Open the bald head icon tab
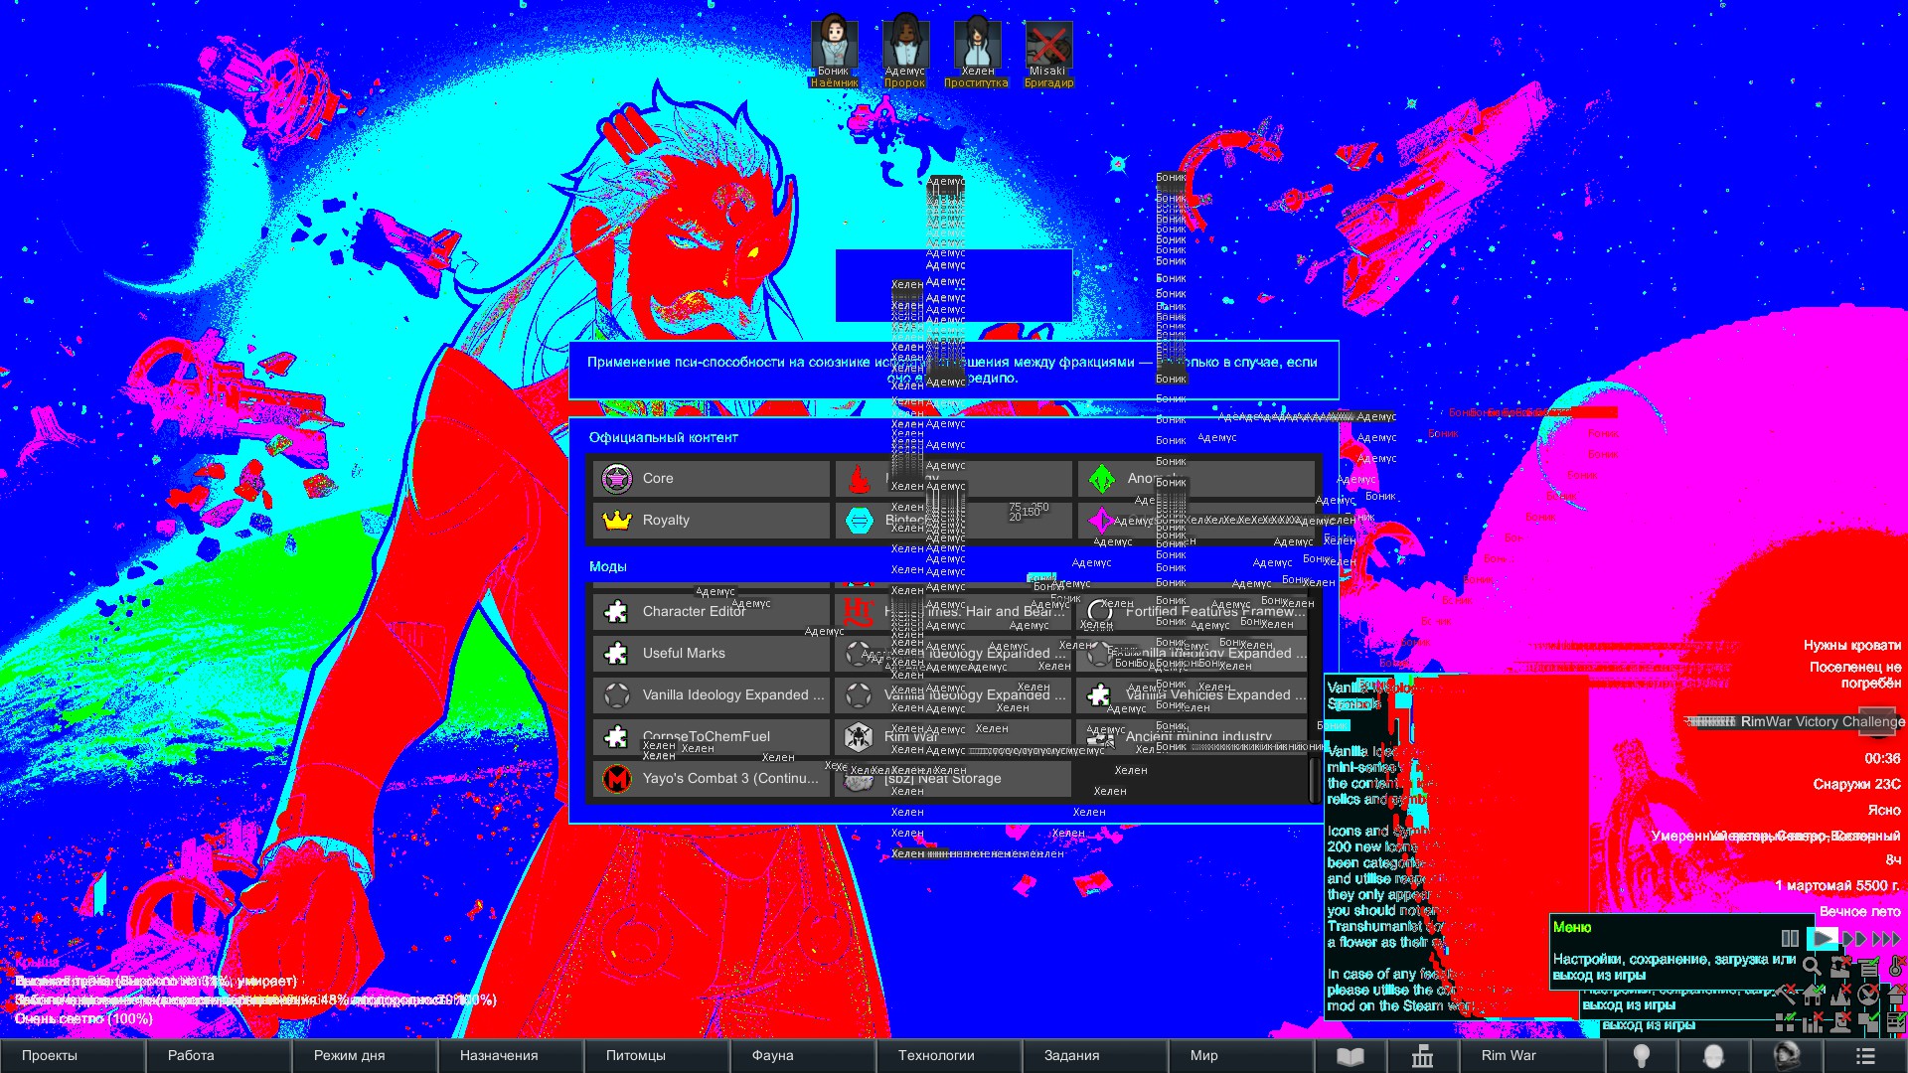The width and height of the screenshot is (1908, 1073). (x=1713, y=1056)
